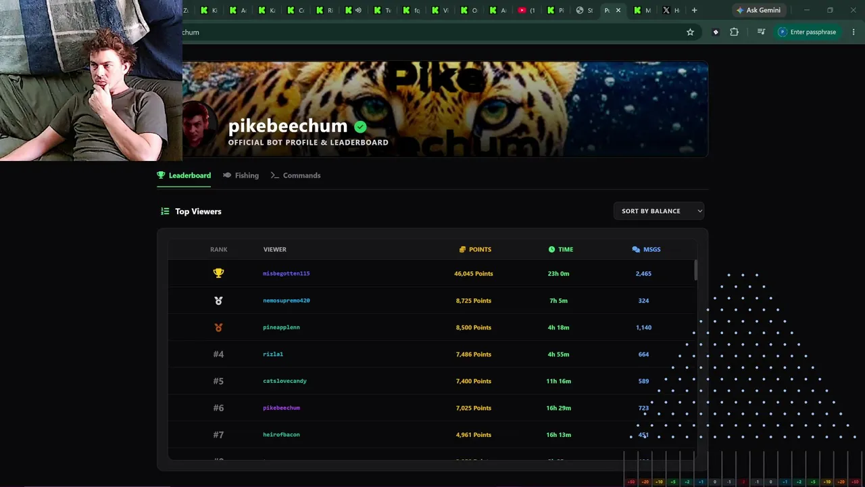Screen dimensions: 865x487
Task: Click the '#5' rank cell
Action: pyautogui.click(x=218, y=381)
